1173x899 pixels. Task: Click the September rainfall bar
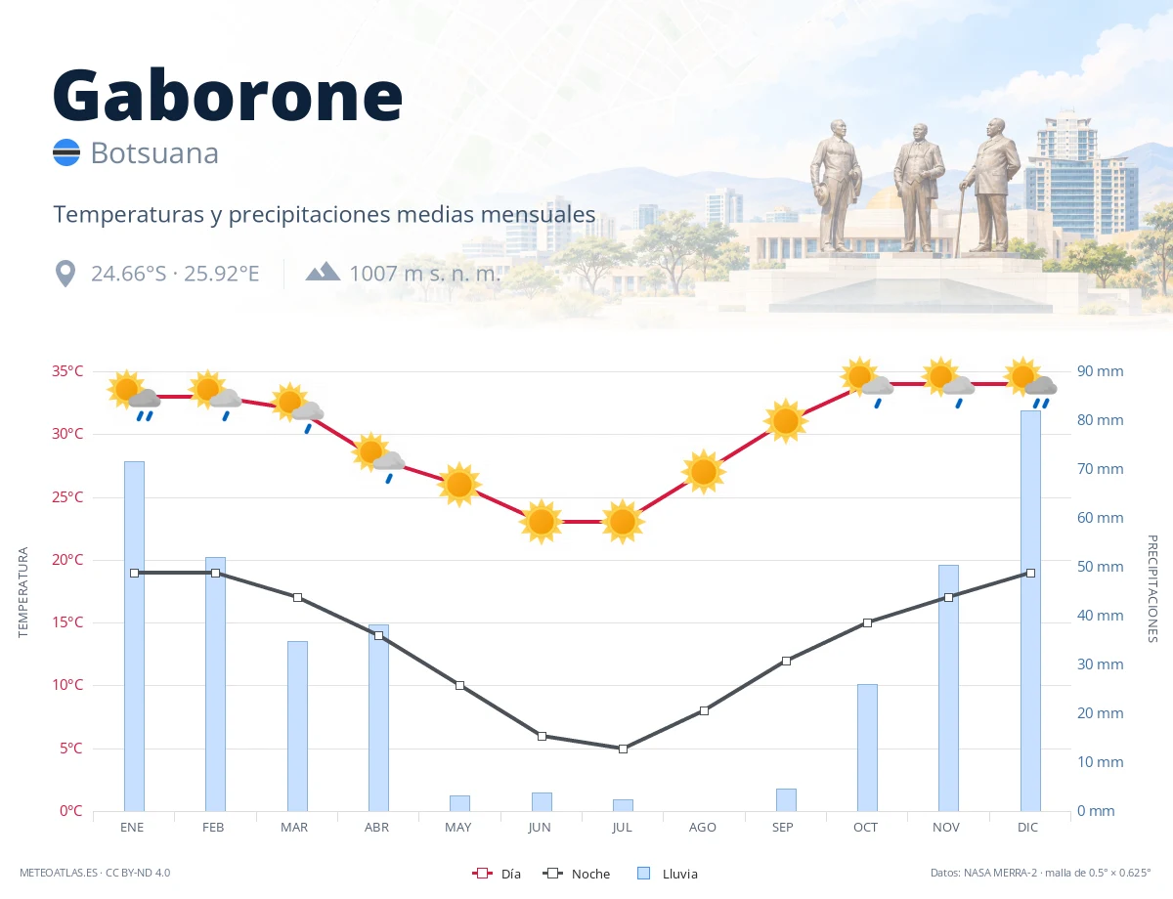click(786, 799)
